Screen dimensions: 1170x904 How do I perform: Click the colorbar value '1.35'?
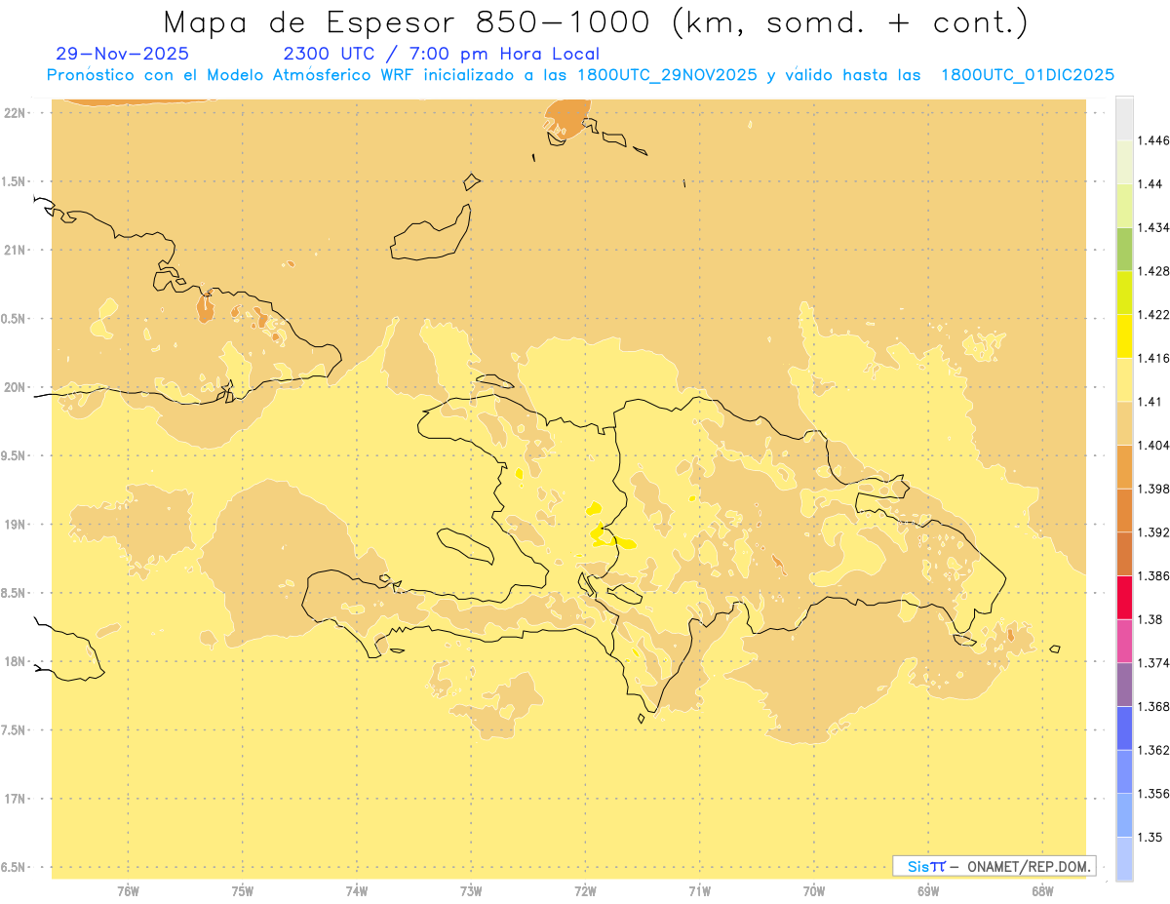tap(1150, 837)
